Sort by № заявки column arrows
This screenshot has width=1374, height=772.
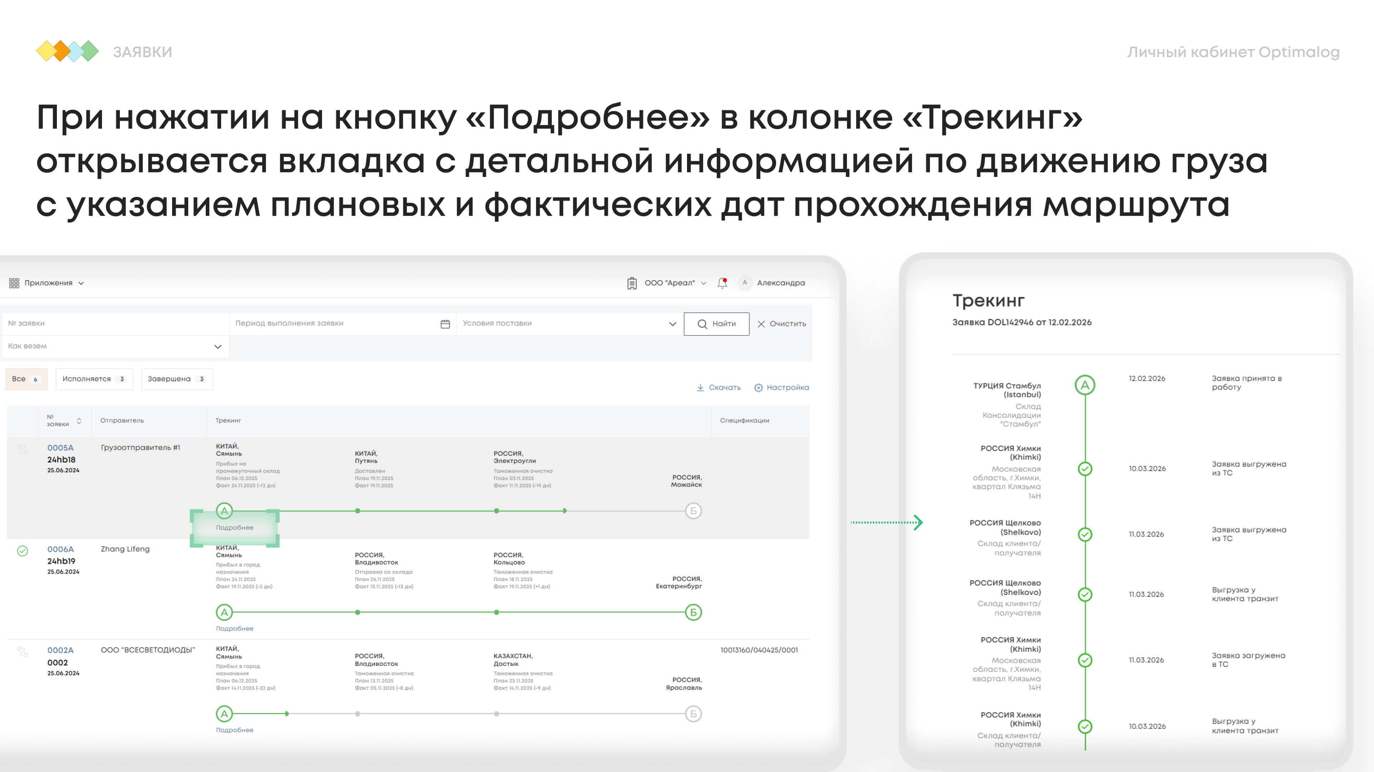tap(79, 421)
